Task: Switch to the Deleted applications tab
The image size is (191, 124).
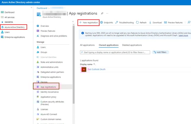Action: 132,45
